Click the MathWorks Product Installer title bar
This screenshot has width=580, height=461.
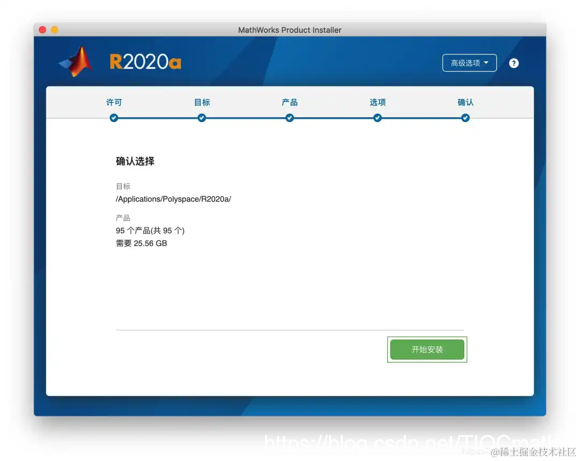289,30
